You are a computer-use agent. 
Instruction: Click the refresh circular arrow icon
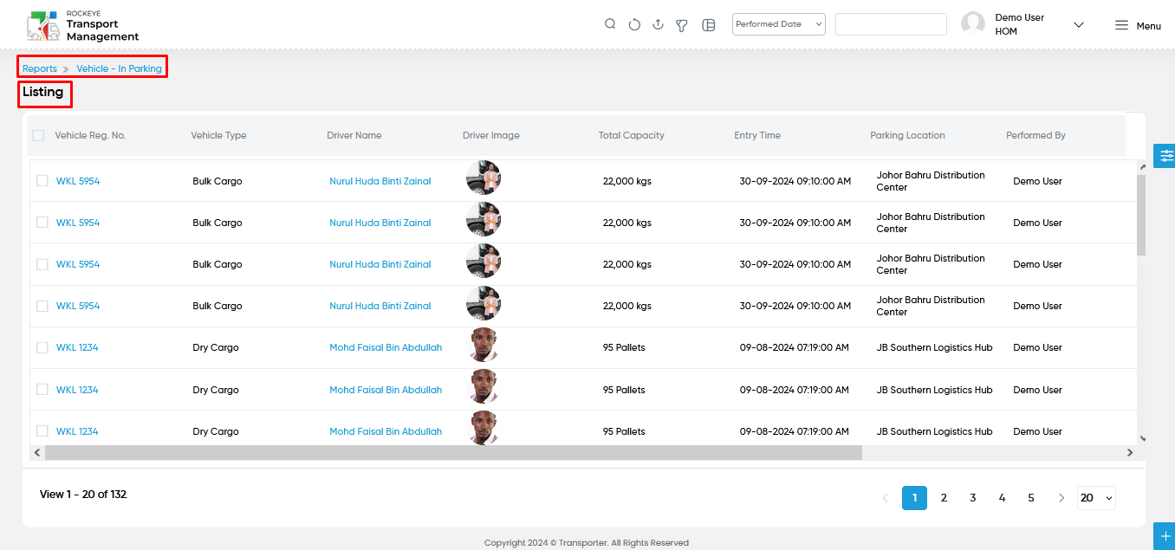point(634,24)
